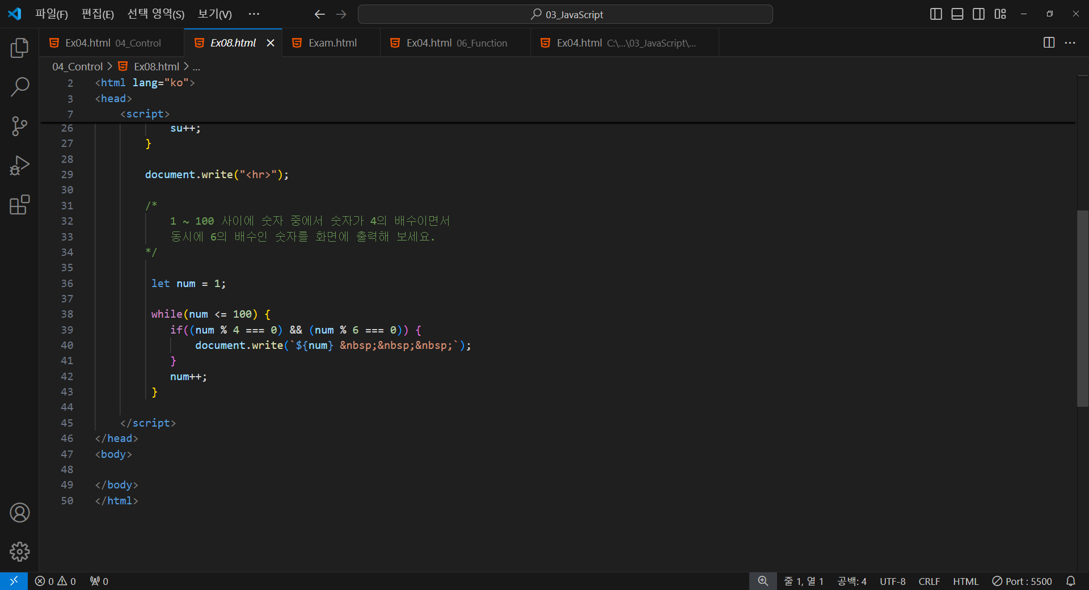Expand the breadcrumb ellipsis symbol list
This screenshot has height=590, width=1089.
coord(196,66)
